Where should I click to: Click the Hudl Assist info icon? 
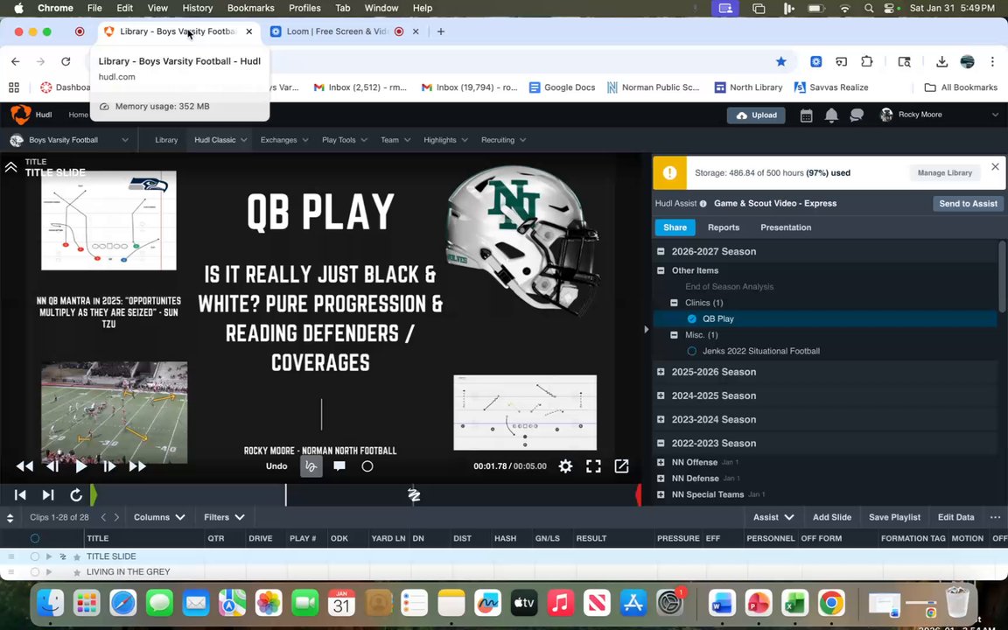[x=703, y=204]
